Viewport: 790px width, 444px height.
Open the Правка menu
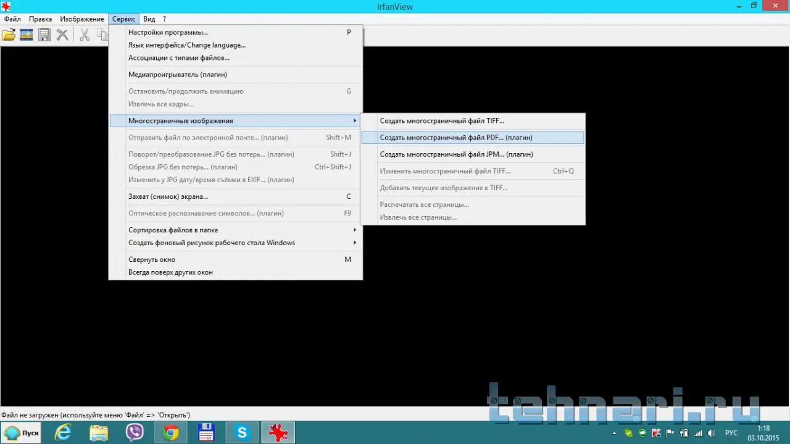pos(40,19)
